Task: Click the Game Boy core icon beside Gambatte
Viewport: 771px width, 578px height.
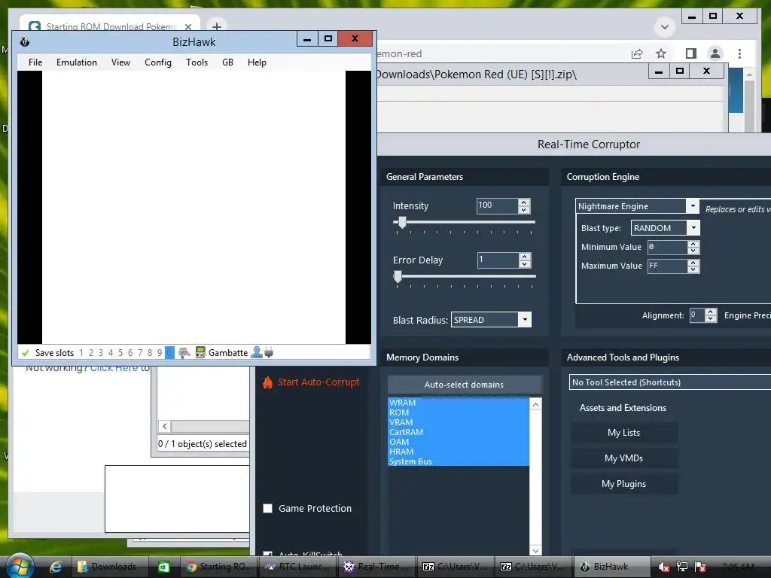Action: click(200, 352)
